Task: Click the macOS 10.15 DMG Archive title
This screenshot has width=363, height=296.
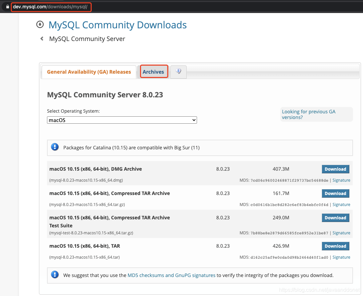Action: 96,169
